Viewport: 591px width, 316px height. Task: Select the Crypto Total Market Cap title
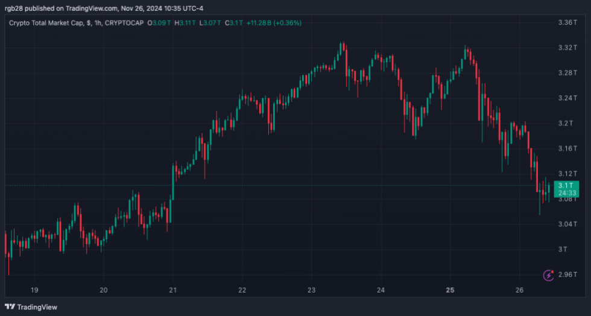[47, 23]
